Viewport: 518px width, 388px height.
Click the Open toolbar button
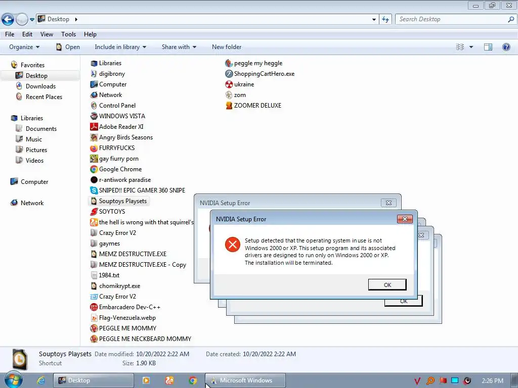coord(68,47)
